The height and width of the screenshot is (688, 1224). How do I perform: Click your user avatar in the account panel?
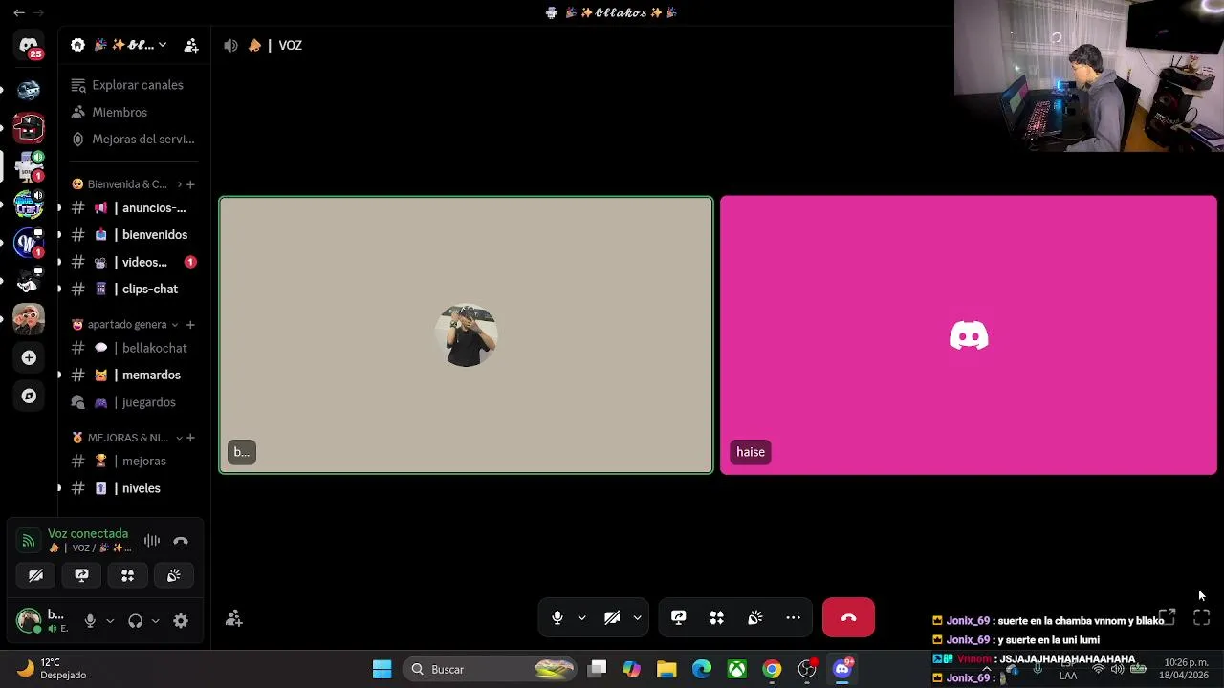(29, 621)
